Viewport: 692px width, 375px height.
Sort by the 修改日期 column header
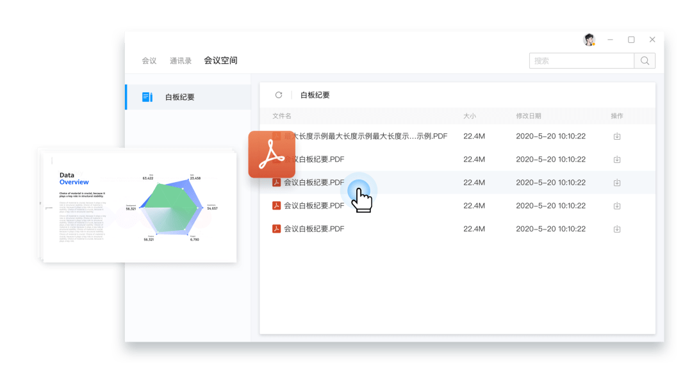529,116
